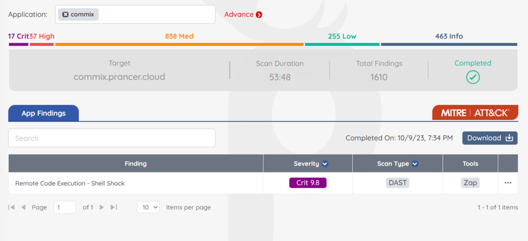Click the page number input
The width and height of the screenshot is (528, 241).
[x=64, y=207]
